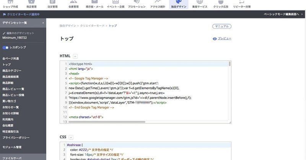The width and height of the screenshot is (306, 160).
Task: Click the HTML editor resize handle
Action: point(230,122)
